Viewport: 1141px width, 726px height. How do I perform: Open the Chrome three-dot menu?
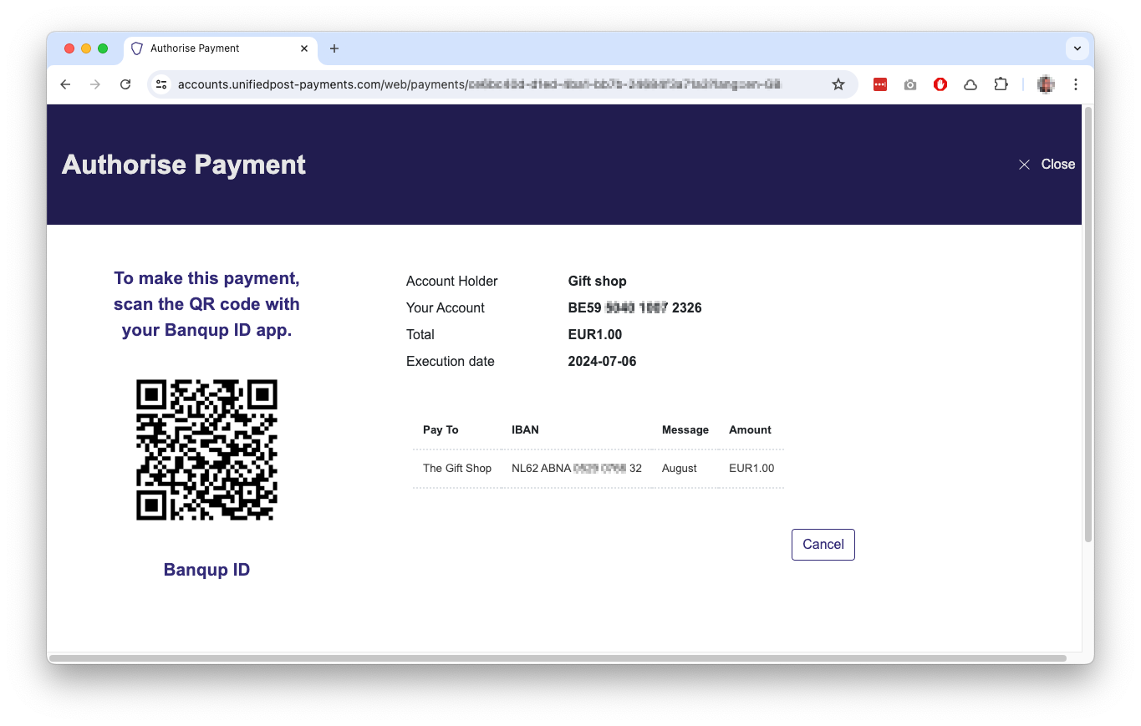coord(1076,84)
